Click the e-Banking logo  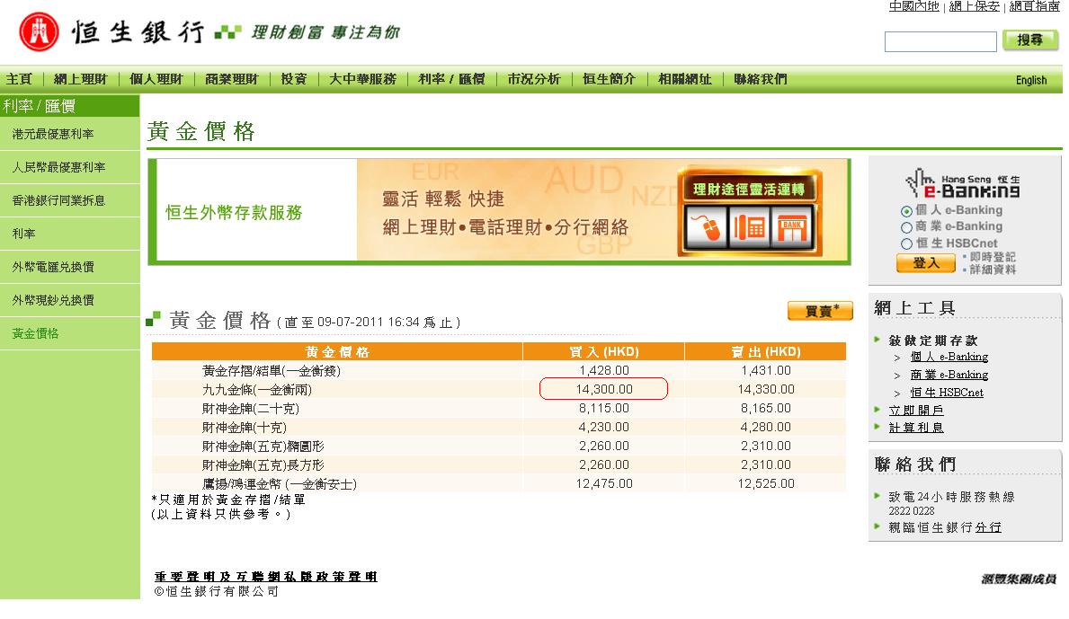[x=963, y=185]
